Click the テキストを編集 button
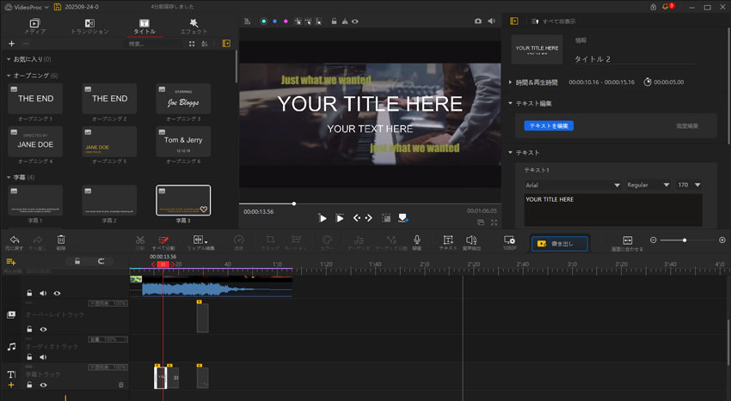Screen dimensions: 731x401 point(549,125)
